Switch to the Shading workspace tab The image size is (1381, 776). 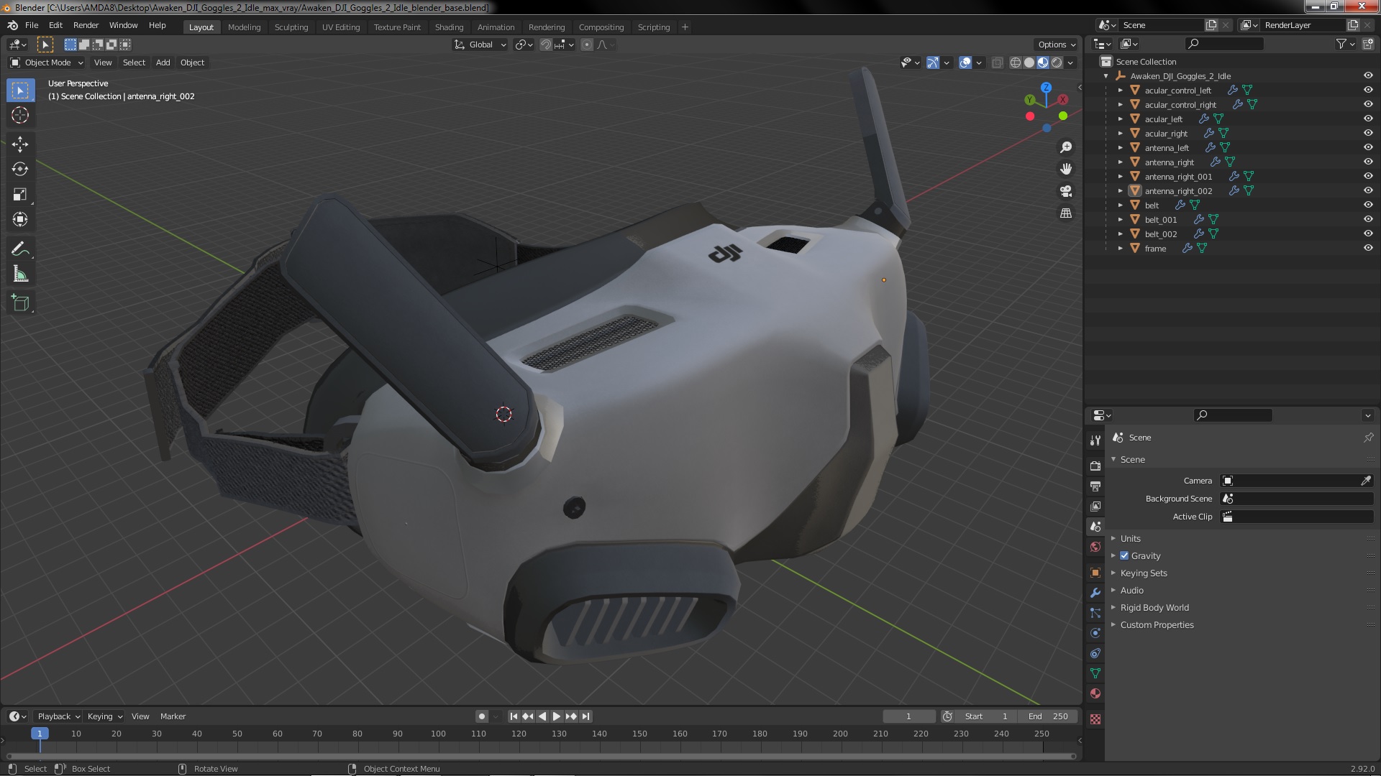(449, 27)
